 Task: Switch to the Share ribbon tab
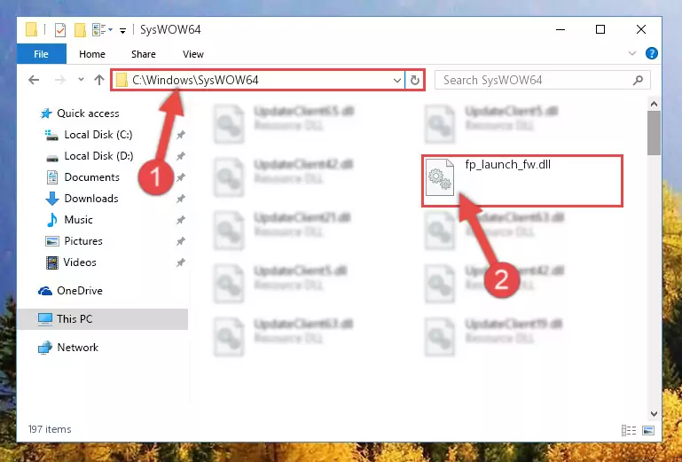144,54
